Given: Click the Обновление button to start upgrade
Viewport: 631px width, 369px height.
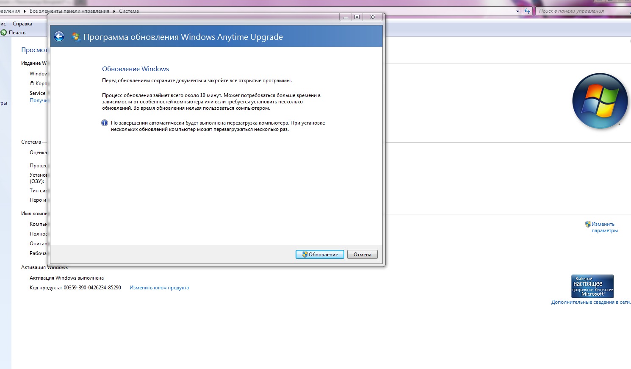Looking at the screenshot, I should (x=320, y=254).
